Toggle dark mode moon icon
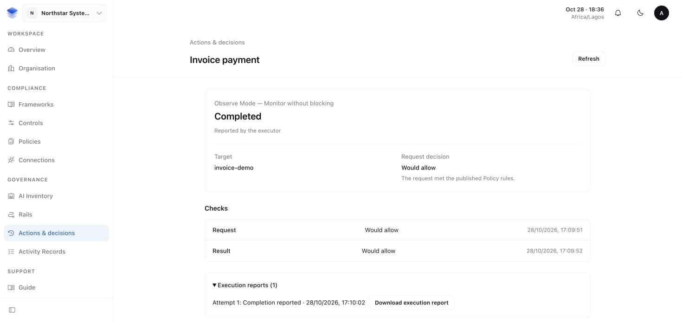The image size is (682, 322). tap(640, 13)
